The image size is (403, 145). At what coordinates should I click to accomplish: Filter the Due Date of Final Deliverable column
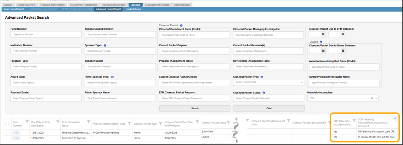click(x=58, y=122)
